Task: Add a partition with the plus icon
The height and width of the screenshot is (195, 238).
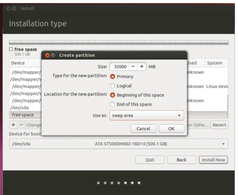Action: click(x=13, y=125)
